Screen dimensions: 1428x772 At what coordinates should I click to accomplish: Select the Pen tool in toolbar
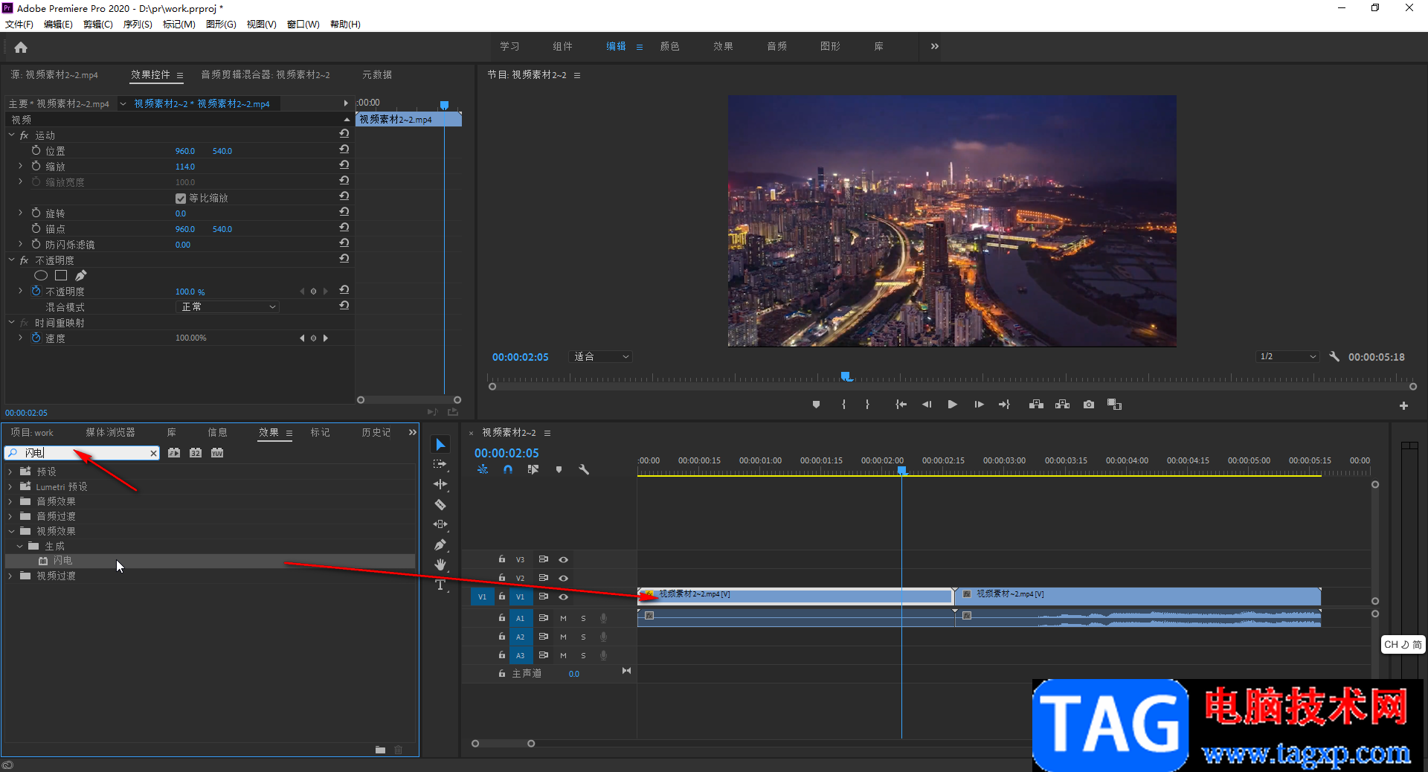[440, 544]
